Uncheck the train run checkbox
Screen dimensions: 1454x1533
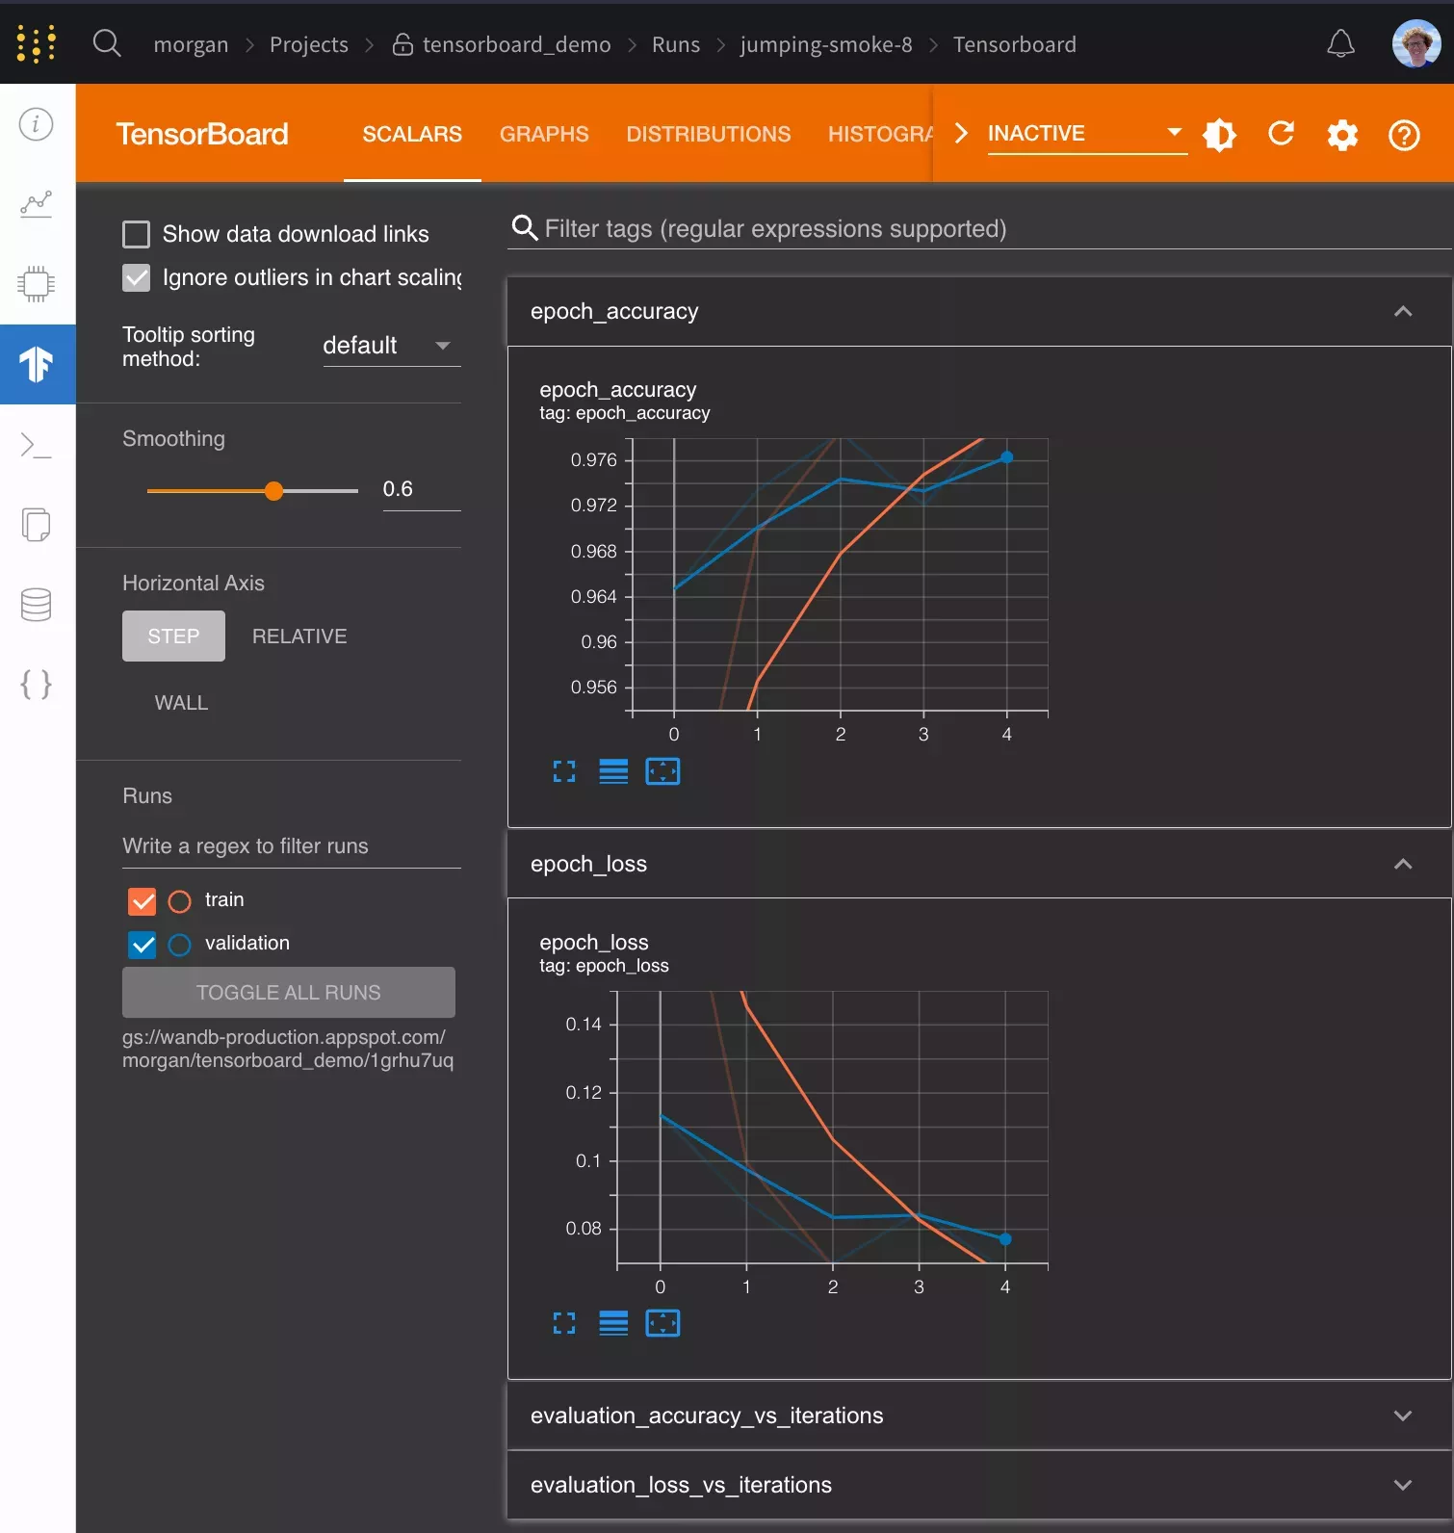tap(142, 901)
